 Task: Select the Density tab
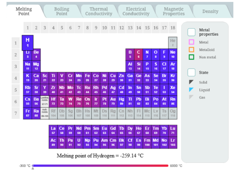(210, 11)
